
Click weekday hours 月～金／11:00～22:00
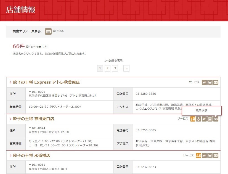(x=44, y=141)
